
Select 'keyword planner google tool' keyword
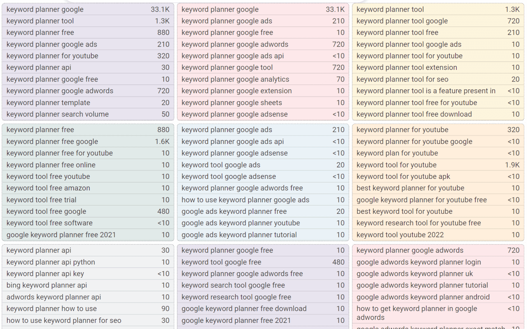coord(227,67)
